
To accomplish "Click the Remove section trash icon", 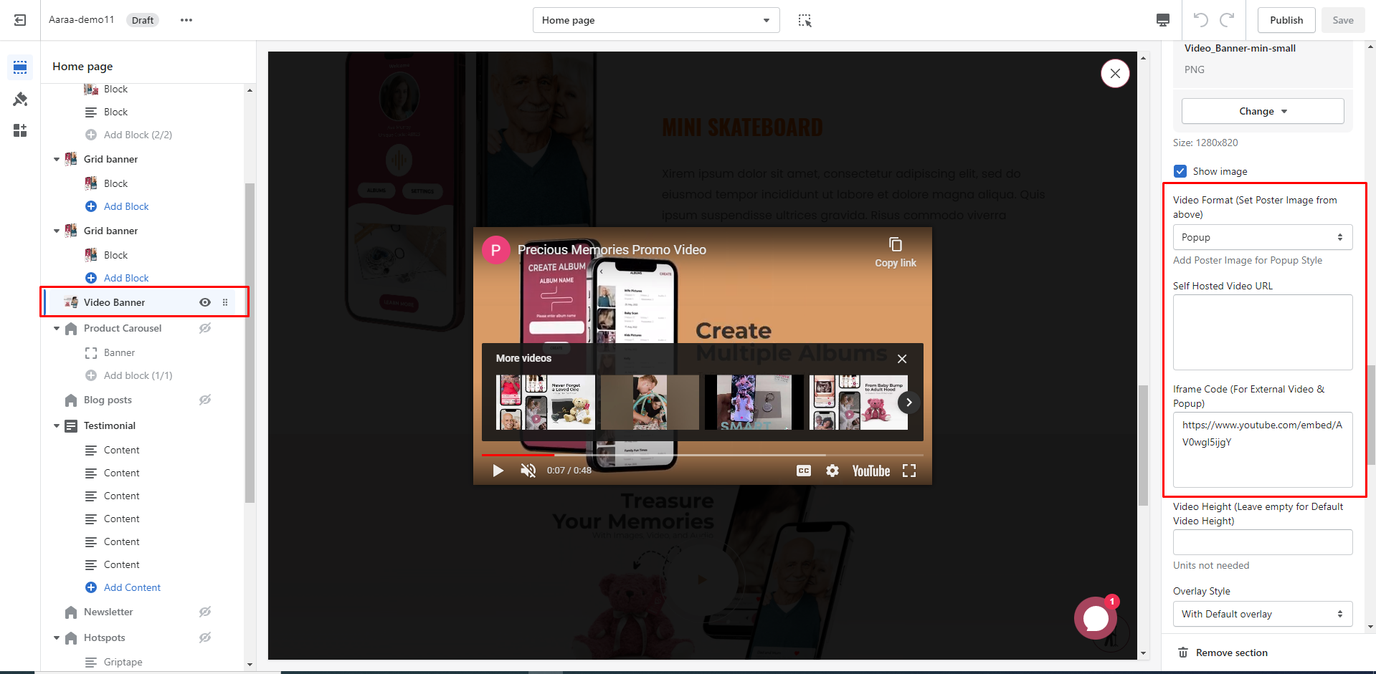I will point(1183,653).
